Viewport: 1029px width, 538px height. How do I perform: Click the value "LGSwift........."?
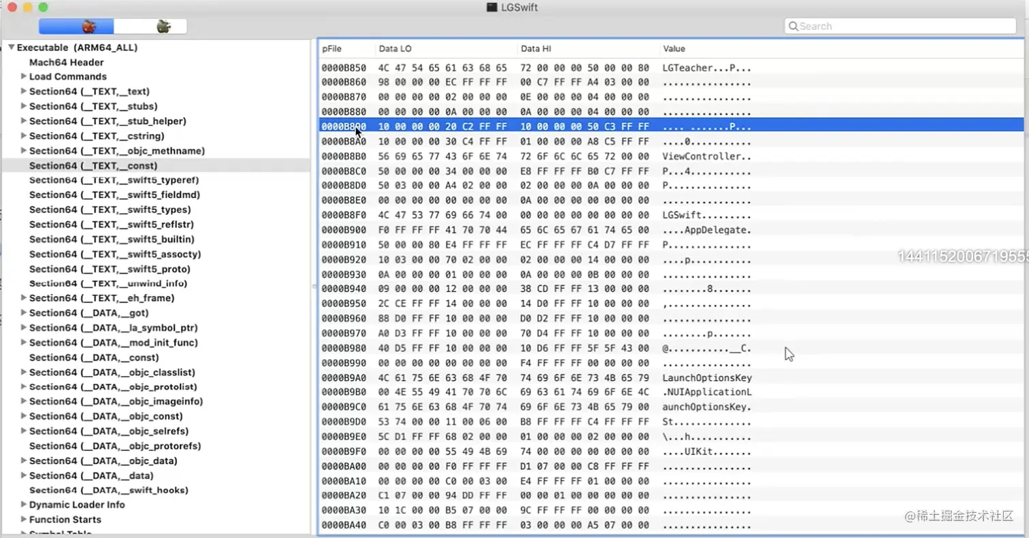click(x=707, y=215)
